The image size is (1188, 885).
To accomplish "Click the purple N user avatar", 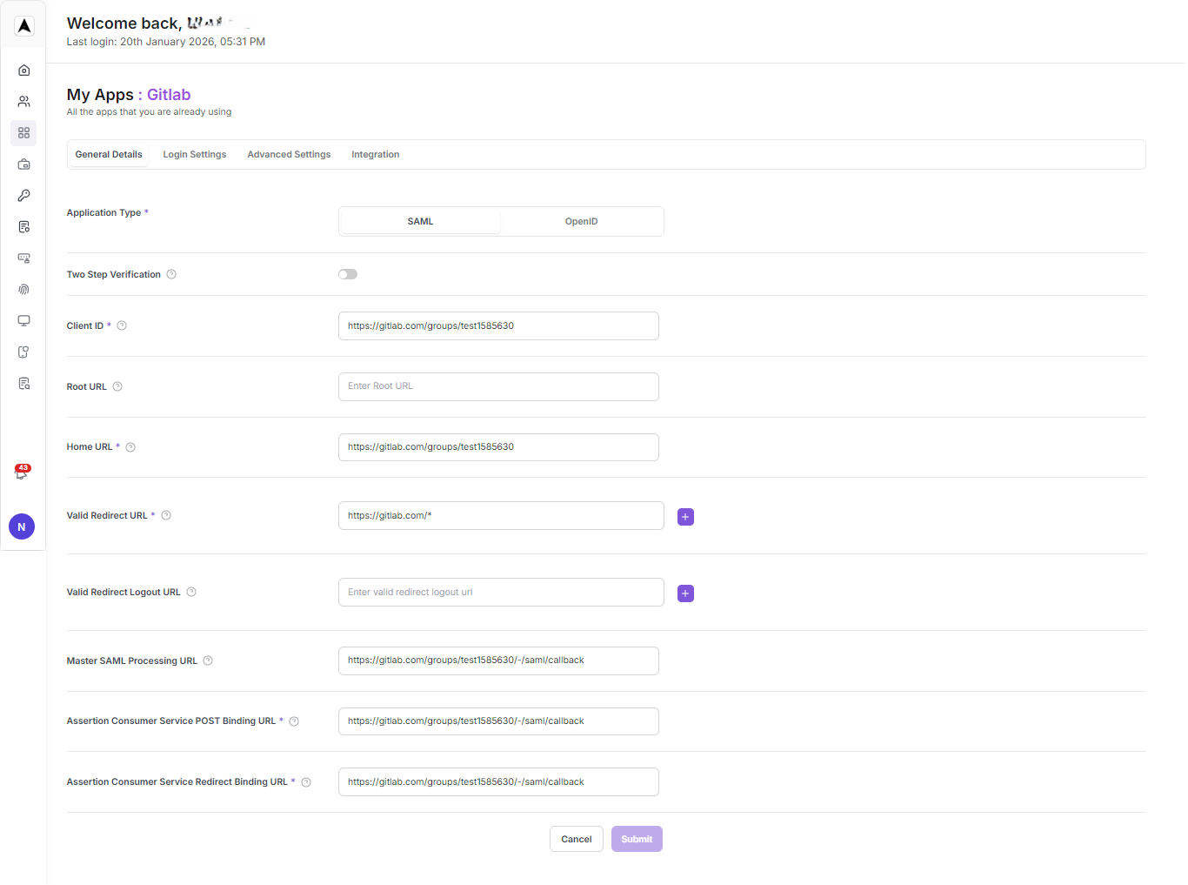I will (22, 526).
